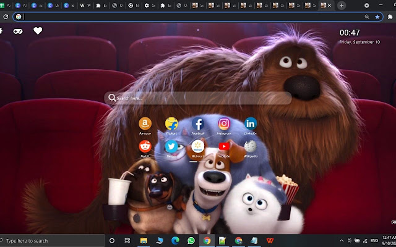Open Cortana from the taskbar circle
This screenshot has height=247, width=396.
[112, 241]
